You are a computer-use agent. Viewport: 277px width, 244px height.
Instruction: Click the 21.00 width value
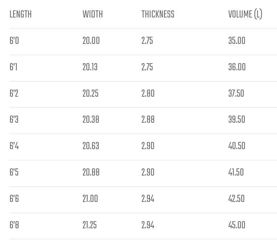click(x=90, y=199)
